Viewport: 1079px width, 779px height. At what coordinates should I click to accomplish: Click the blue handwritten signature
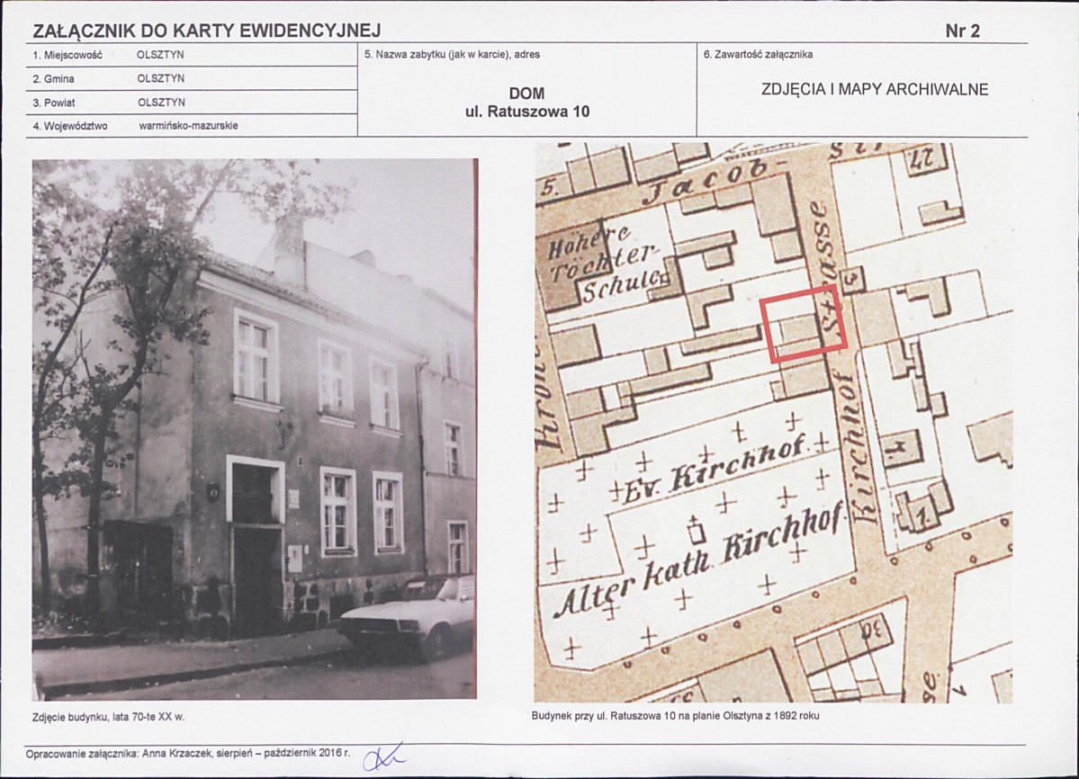(383, 757)
